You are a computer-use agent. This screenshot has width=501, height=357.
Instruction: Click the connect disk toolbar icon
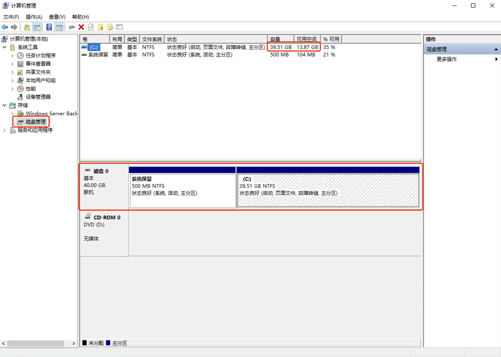pos(72,27)
